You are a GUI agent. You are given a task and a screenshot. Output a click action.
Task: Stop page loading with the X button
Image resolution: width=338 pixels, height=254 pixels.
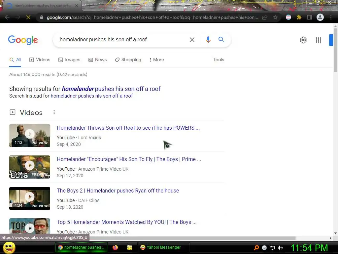(x=28, y=17)
